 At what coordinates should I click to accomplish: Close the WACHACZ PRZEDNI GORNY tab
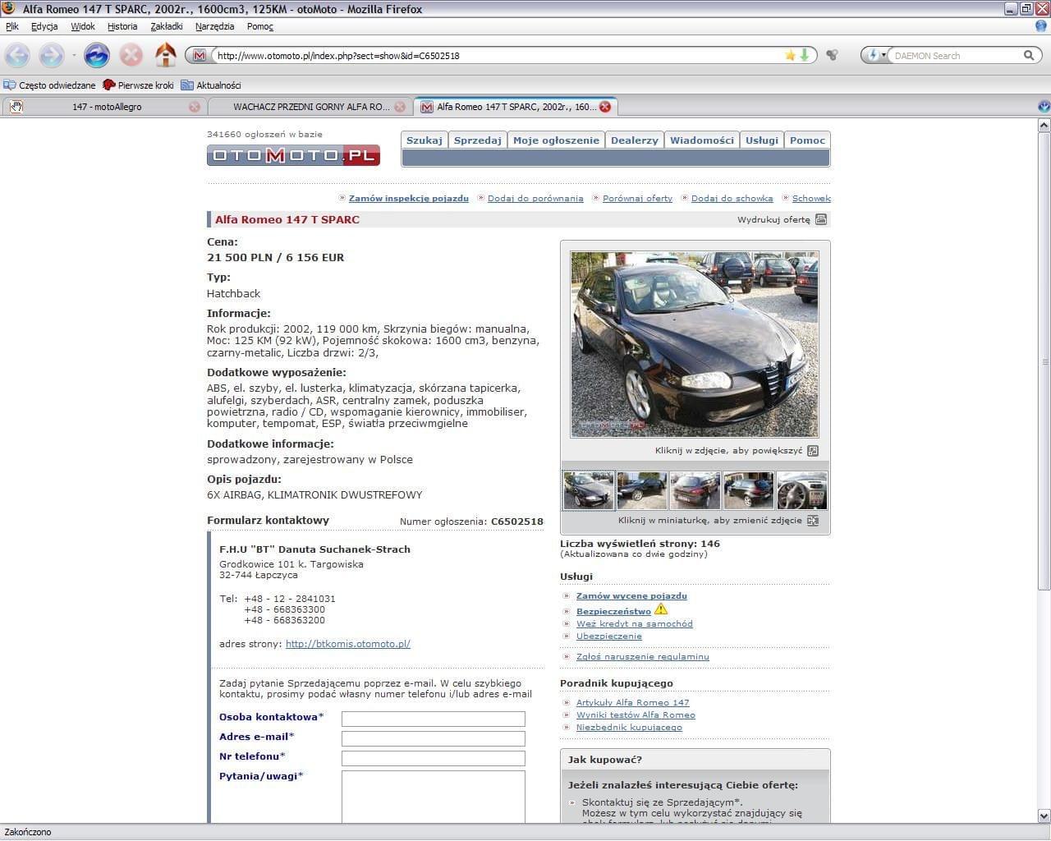pos(400,107)
